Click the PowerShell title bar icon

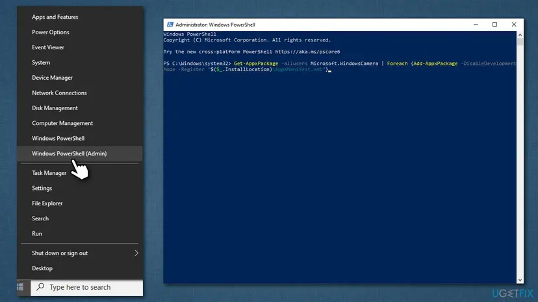[170, 25]
